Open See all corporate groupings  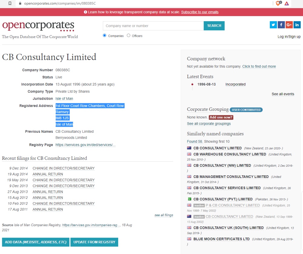tap(209, 124)
